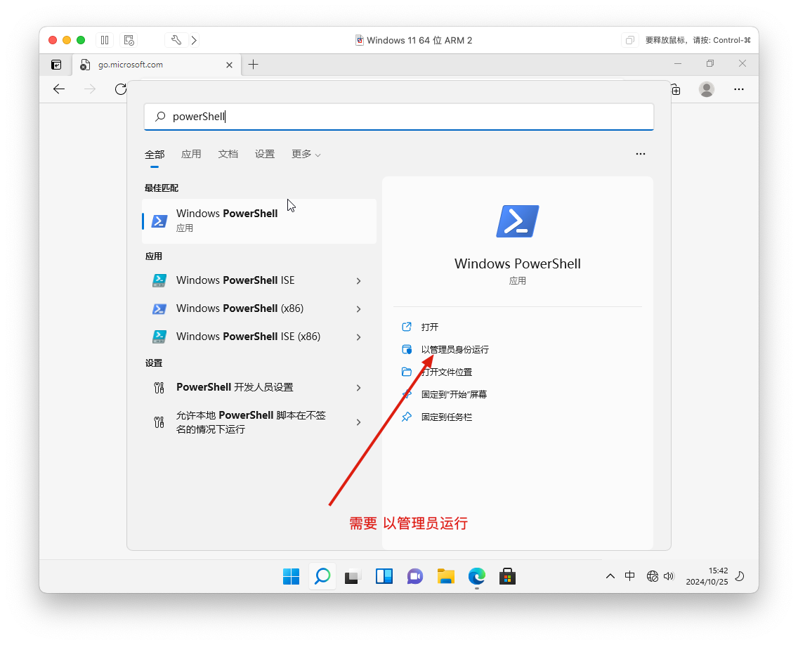
Task: Expand Windows PowerShell (x86) details arrow
Action: click(x=359, y=309)
